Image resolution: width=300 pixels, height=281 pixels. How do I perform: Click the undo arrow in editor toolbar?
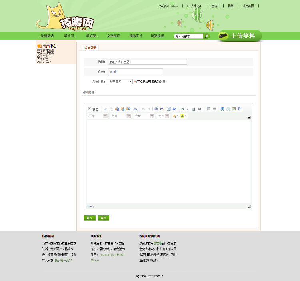click(x=143, y=109)
